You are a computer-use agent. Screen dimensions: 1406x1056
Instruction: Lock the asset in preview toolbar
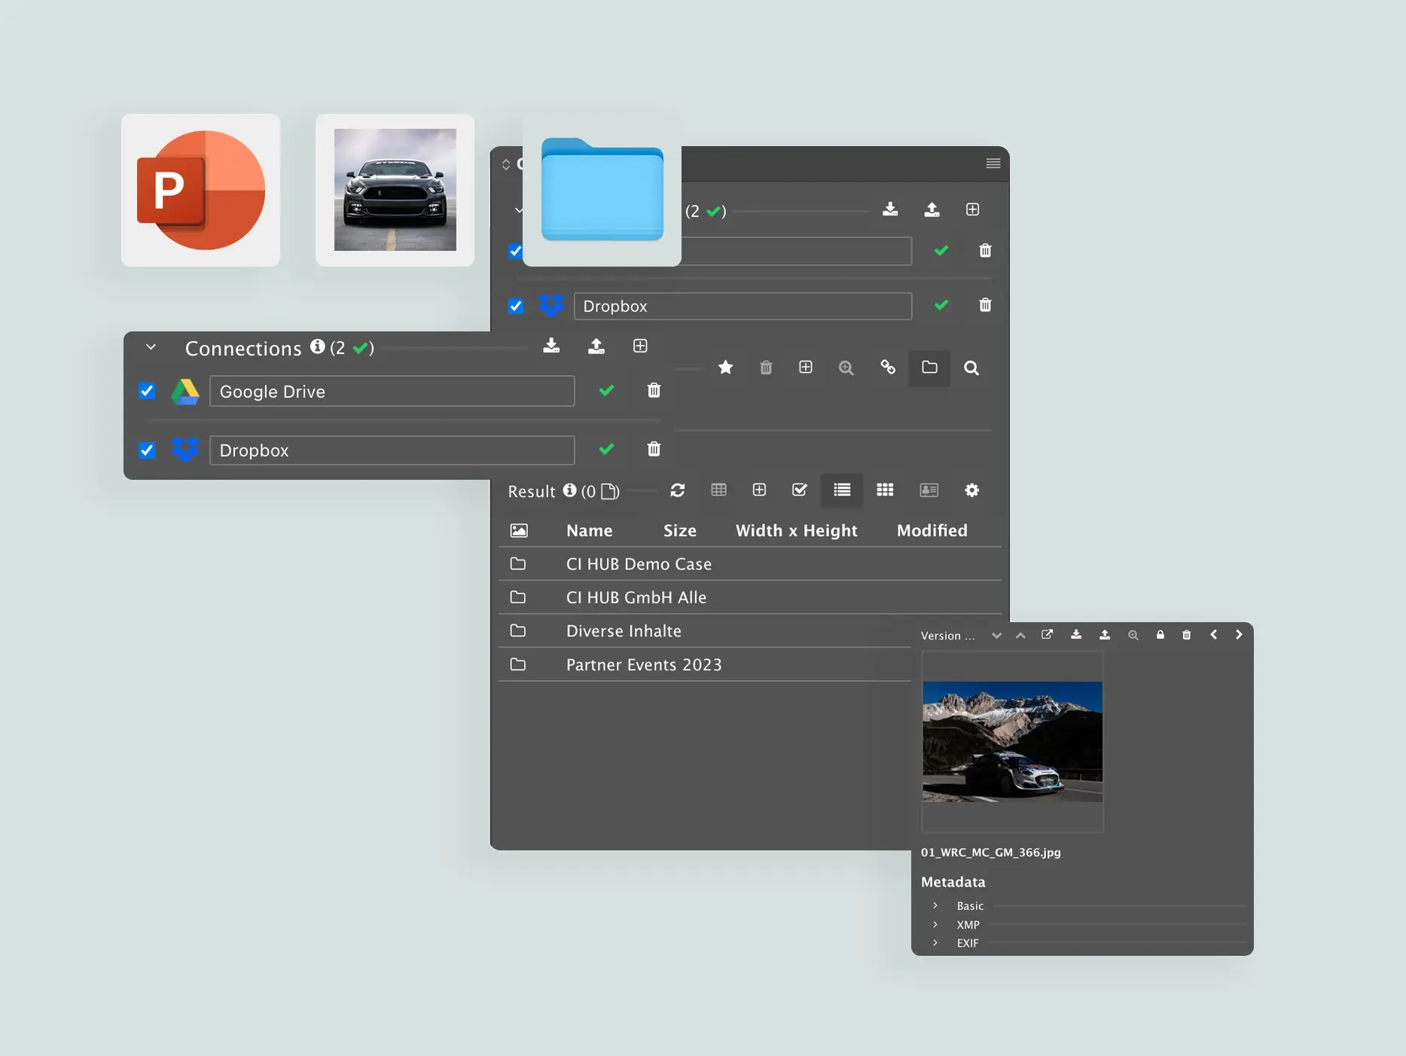(x=1160, y=635)
